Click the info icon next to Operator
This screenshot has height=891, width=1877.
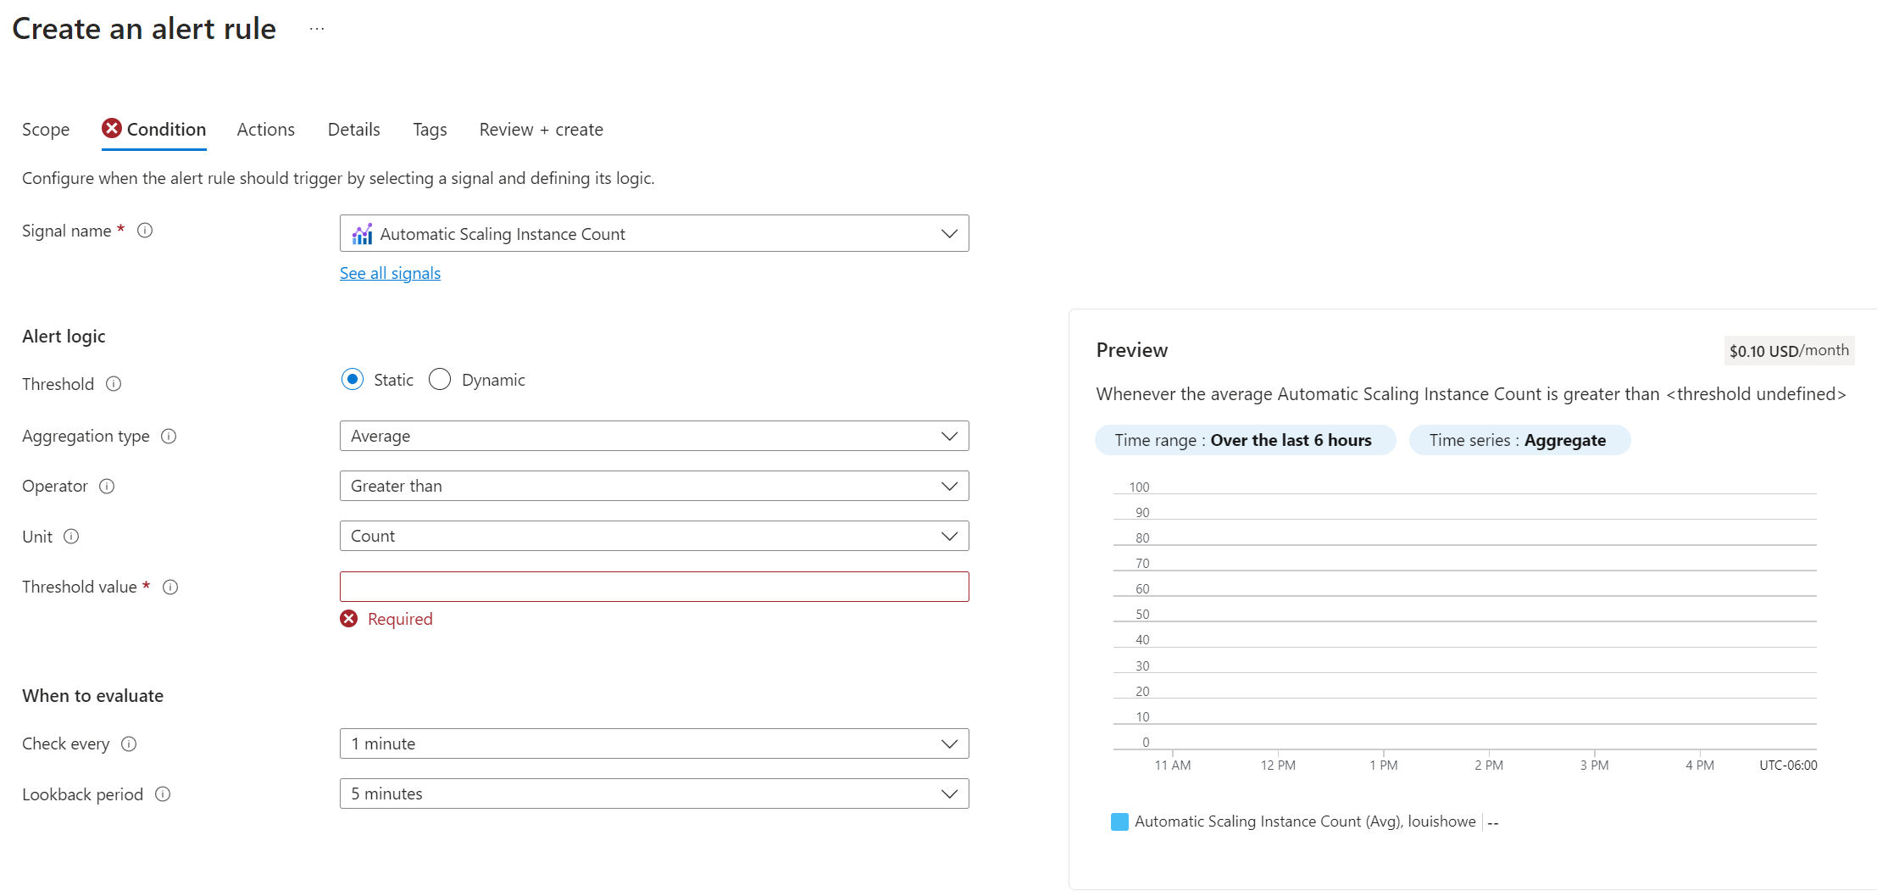(x=107, y=486)
